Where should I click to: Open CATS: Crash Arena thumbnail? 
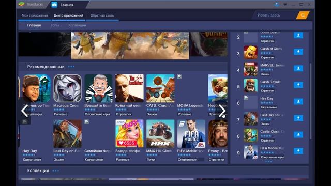pos(160,88)
